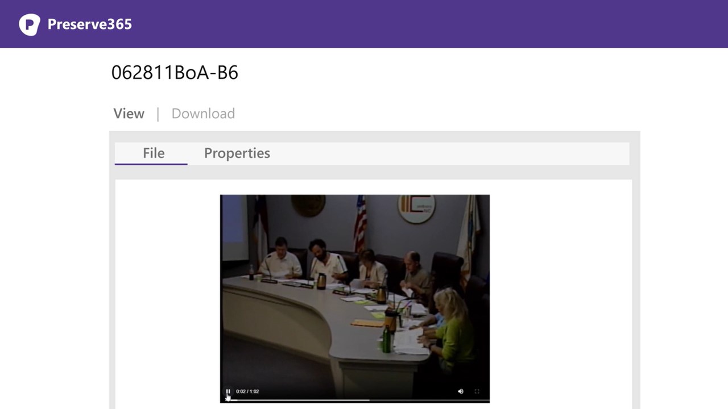Open the Download option
Viewport: 728px width, 409px height.
click(203, 114)
